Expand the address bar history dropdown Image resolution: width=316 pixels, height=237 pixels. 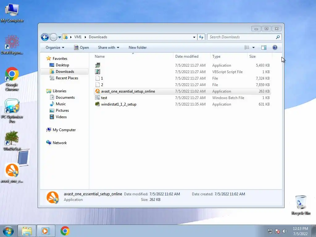click(x=194, y=37)
